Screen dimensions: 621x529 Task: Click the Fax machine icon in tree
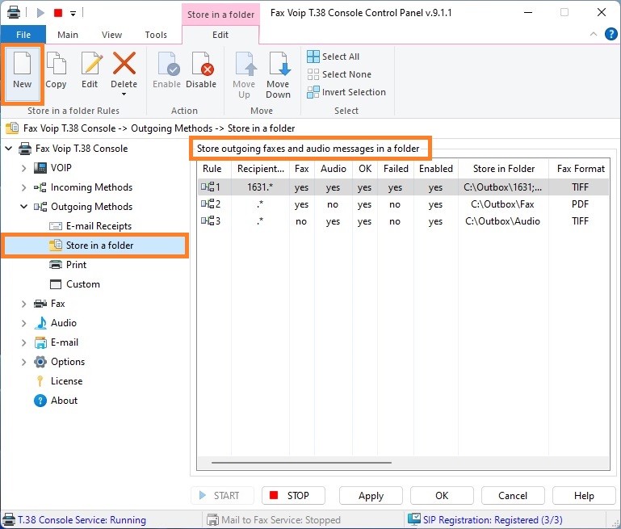[x=40, y=304]
